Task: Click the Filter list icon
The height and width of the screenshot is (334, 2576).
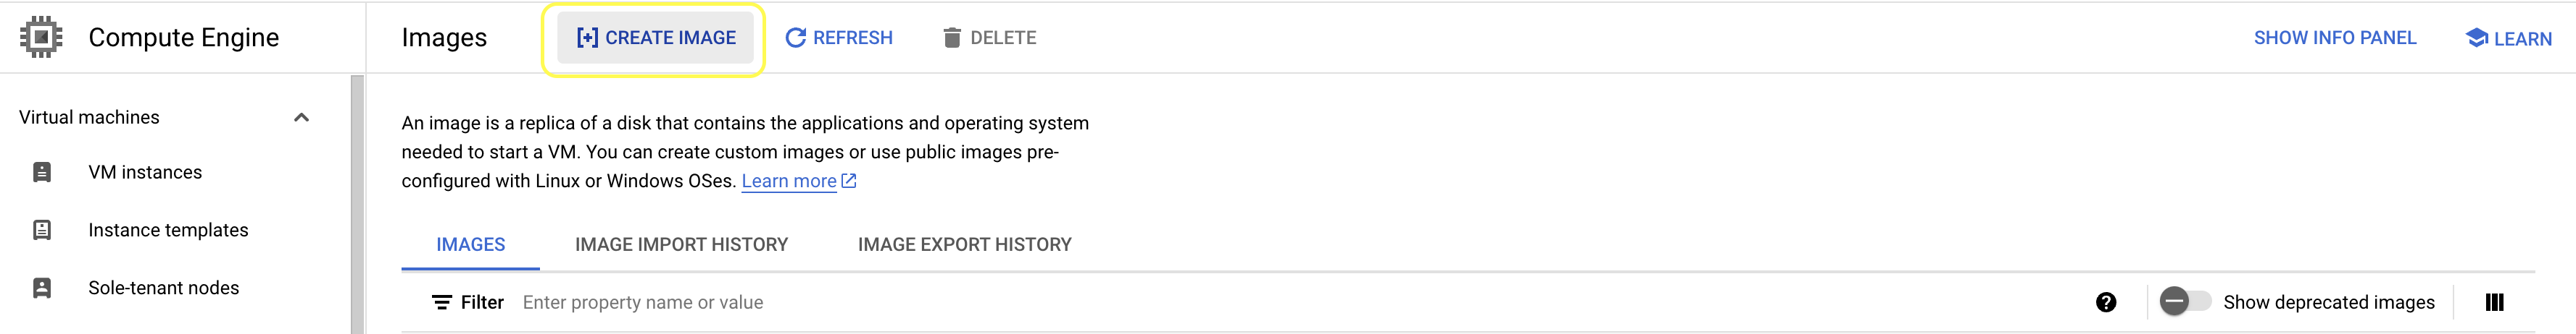Action: 441,302
